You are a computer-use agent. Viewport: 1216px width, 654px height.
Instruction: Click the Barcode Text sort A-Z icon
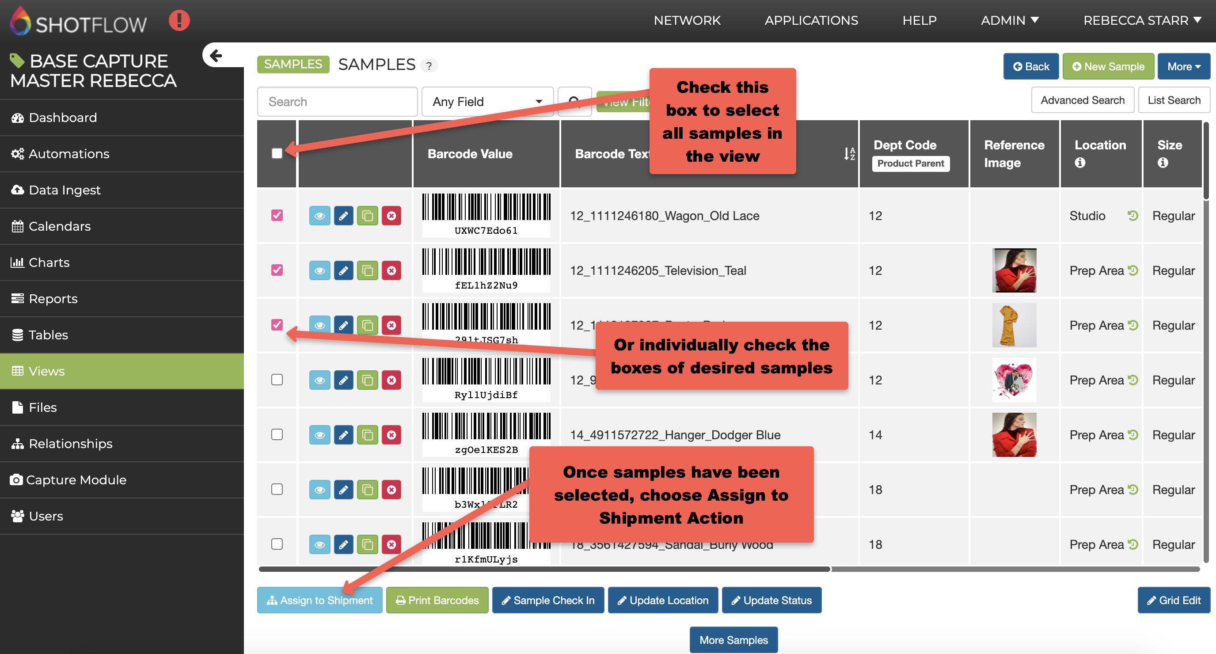click(x=849, y=153)
